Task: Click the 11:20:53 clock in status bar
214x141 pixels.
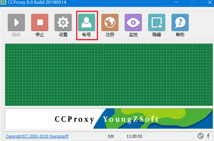Action: point(135,136)
